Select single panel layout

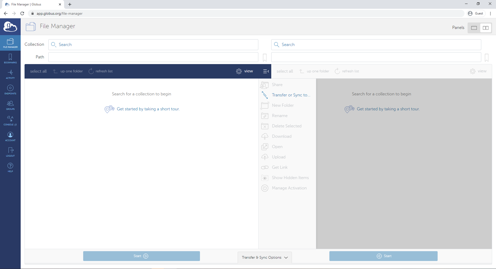[x=474, y=28]
